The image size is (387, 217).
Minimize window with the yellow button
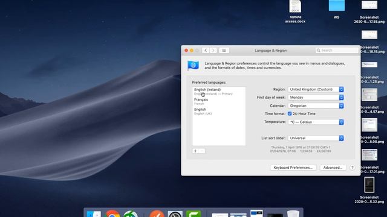192,51
